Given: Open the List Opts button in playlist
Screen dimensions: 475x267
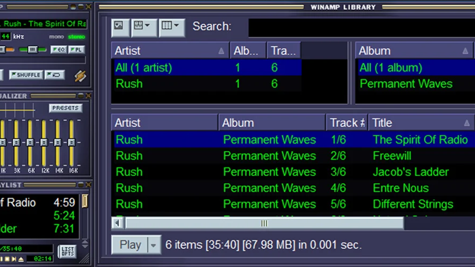Looking at the screenshot, I should (x=68, y=252).
